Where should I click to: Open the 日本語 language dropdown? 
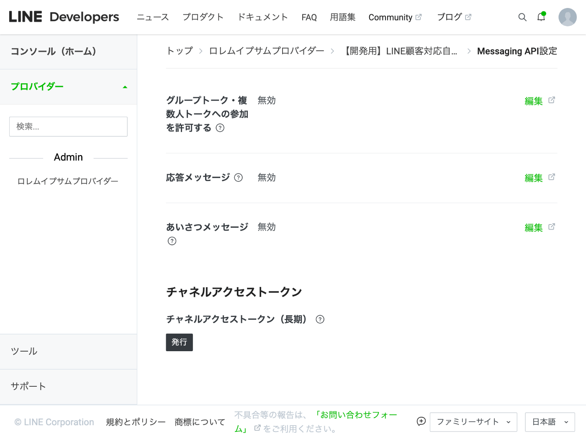[550, 422]
